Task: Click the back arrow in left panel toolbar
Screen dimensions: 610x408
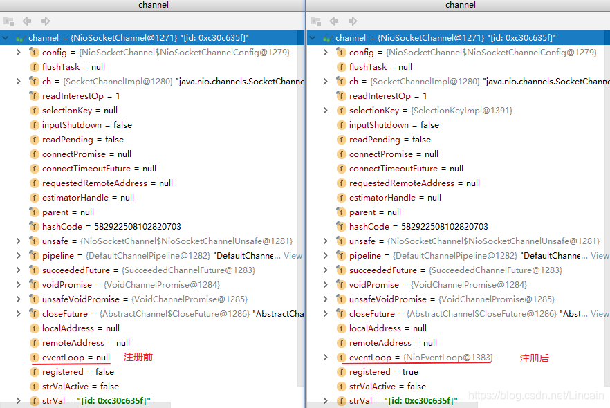Action: (27, 21)
